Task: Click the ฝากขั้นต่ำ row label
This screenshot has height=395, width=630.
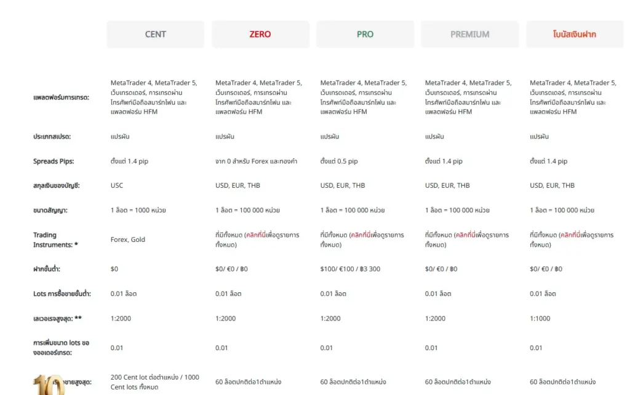Action: point(47,269)
